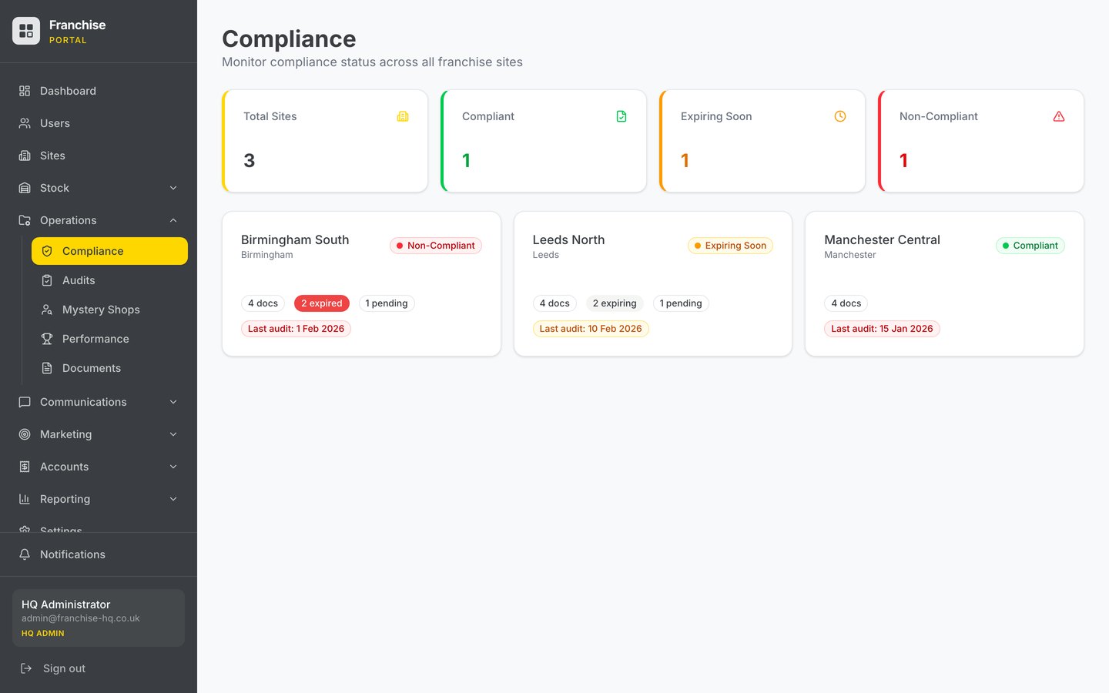Click the clock icon on Expiring Soon card
Image resolution: width=1109 pixels, height=693 pixels.
point(840,116)
